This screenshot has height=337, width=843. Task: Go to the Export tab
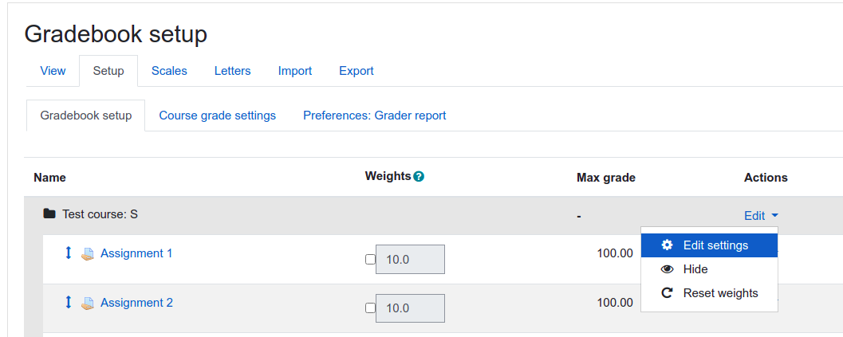pyautogui.click(x=357, y=71)
